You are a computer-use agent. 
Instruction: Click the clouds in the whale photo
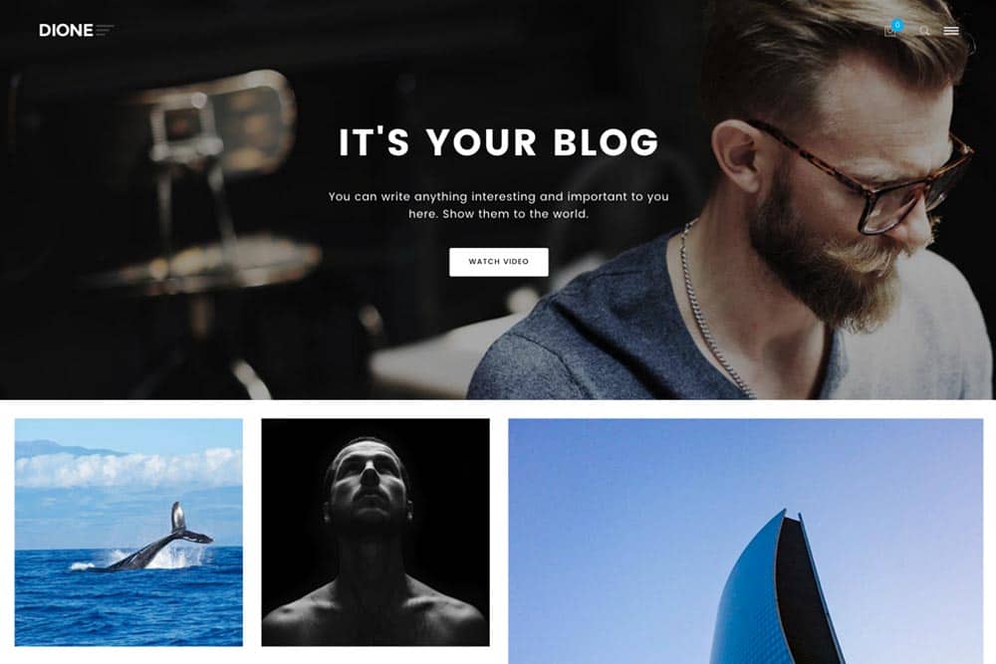click(x=128, y=469)
